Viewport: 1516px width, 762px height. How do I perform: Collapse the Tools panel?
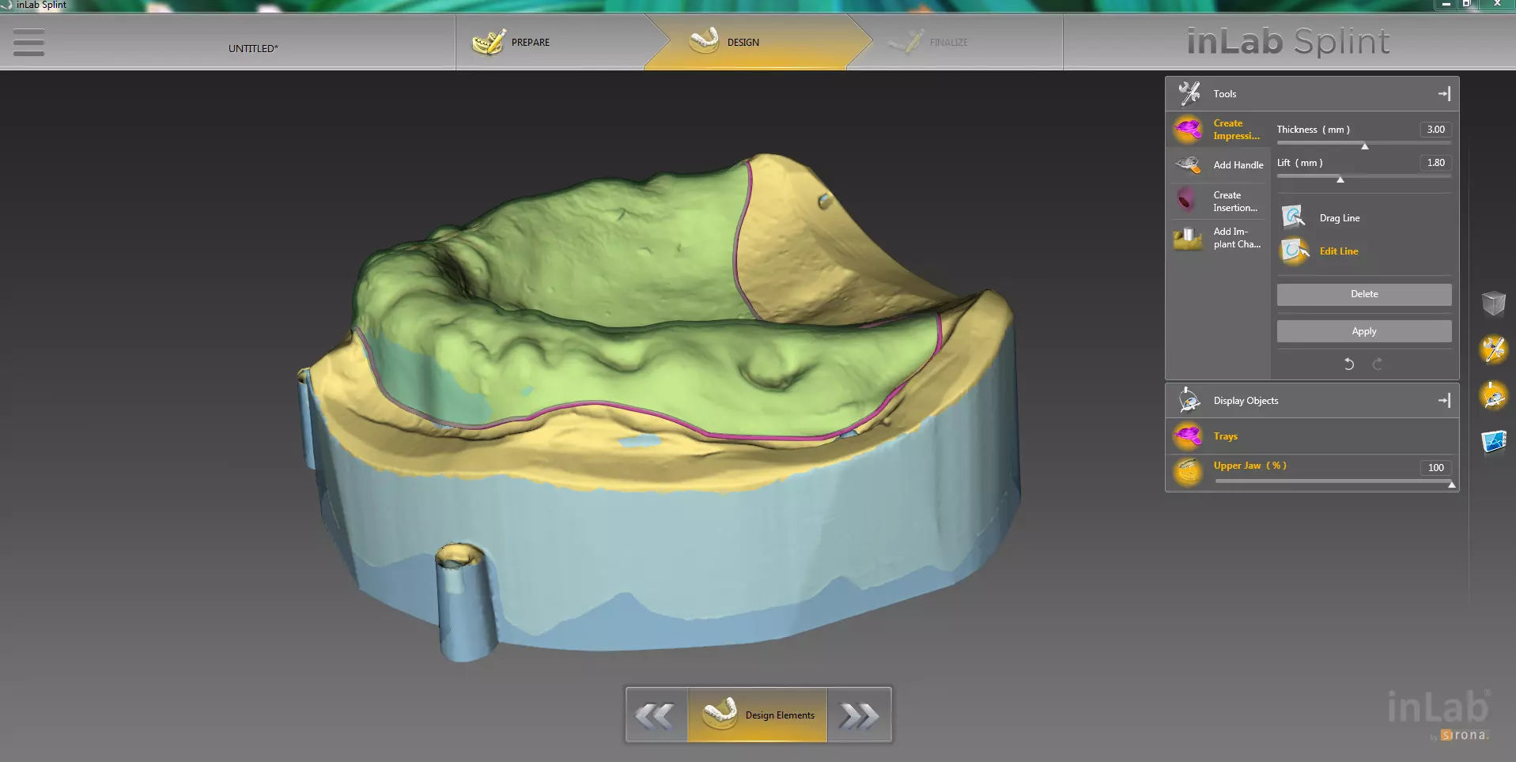point(1443,94)
